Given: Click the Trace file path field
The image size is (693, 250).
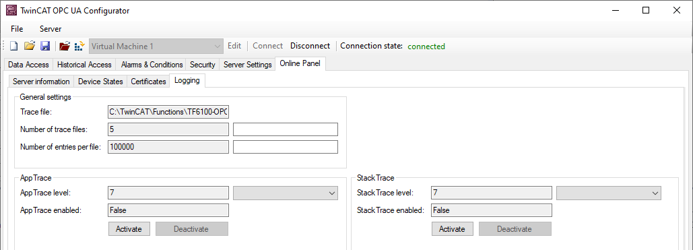Looking at the screenshot, I should click(168, 113).
